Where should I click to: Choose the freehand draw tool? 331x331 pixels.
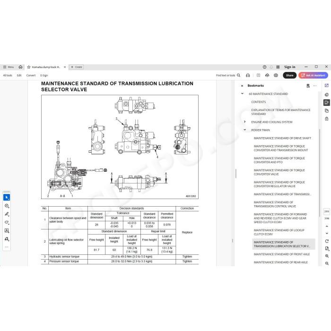(x=7, y=222)
